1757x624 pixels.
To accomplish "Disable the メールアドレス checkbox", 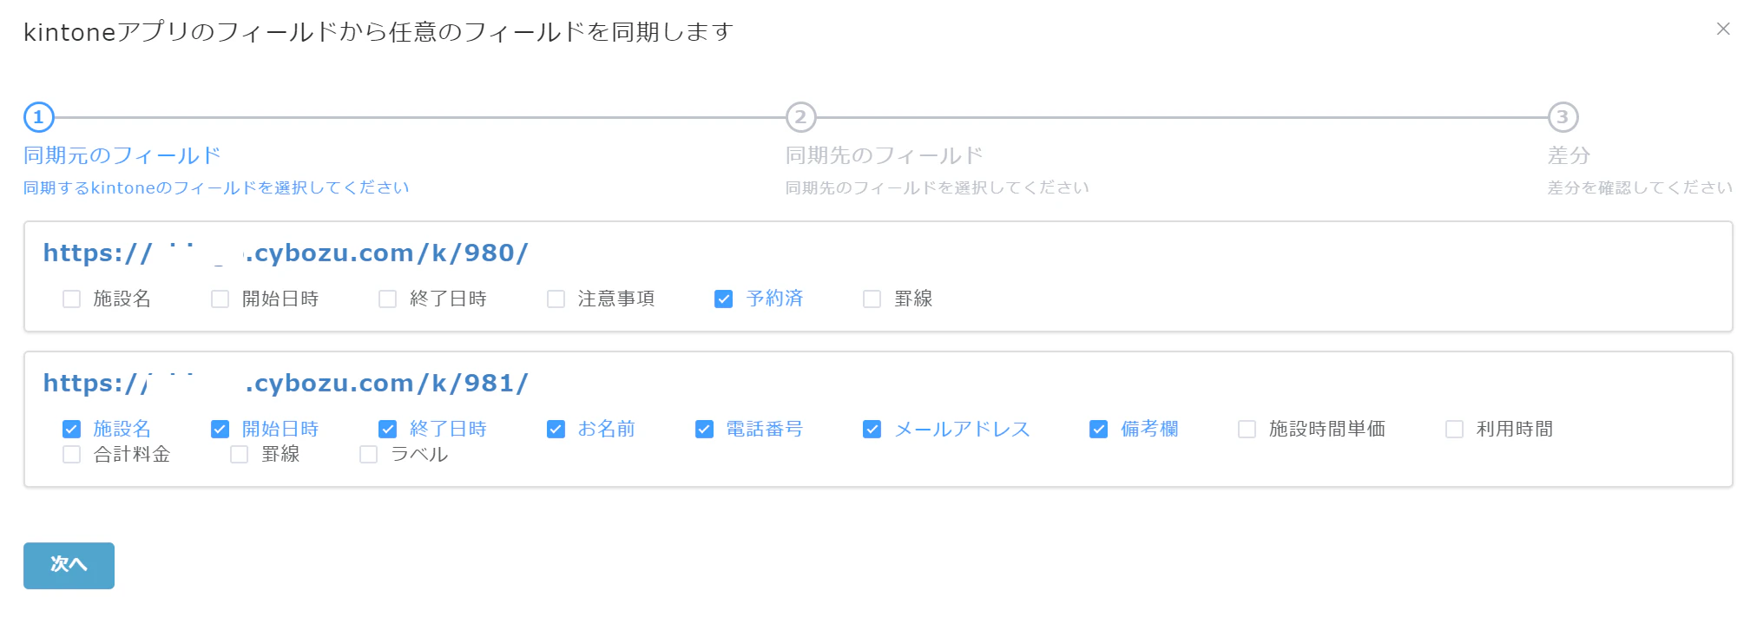I will (x=871, y=429).
